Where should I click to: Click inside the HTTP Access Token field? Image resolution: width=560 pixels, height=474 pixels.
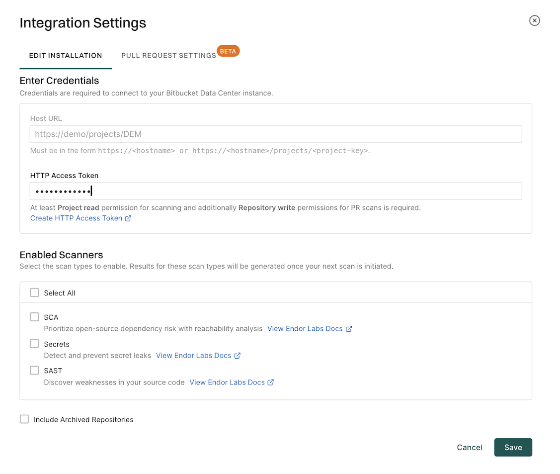(x=276, y=190)
